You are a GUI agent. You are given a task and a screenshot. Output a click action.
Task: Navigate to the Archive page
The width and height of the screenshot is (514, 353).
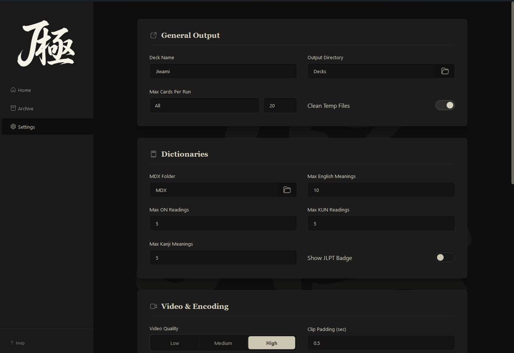point(25,108)
